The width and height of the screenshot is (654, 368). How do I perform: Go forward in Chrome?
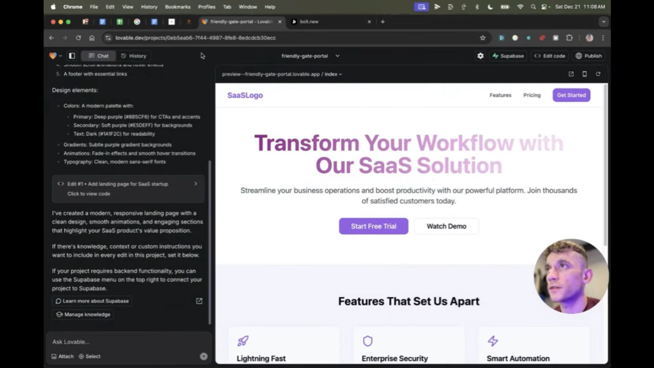[x=65, y=38]
